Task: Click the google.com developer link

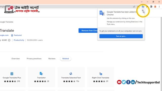Action: [4, 35]
